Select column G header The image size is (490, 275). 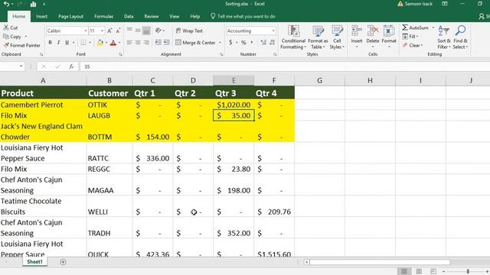[319, 80]
